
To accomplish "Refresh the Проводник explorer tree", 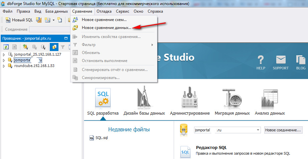I will (x=6, y=47).
